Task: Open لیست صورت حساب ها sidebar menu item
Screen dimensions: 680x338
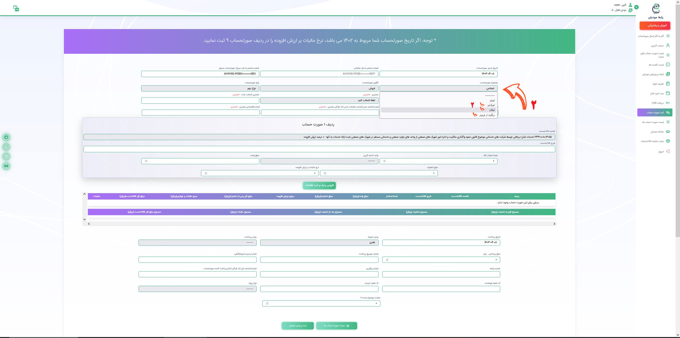Action: coord(655,122)
